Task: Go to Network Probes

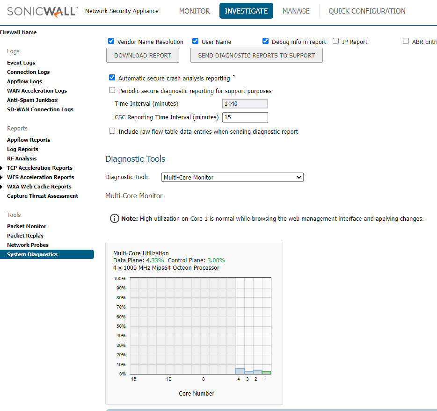Action: point(28,245)
